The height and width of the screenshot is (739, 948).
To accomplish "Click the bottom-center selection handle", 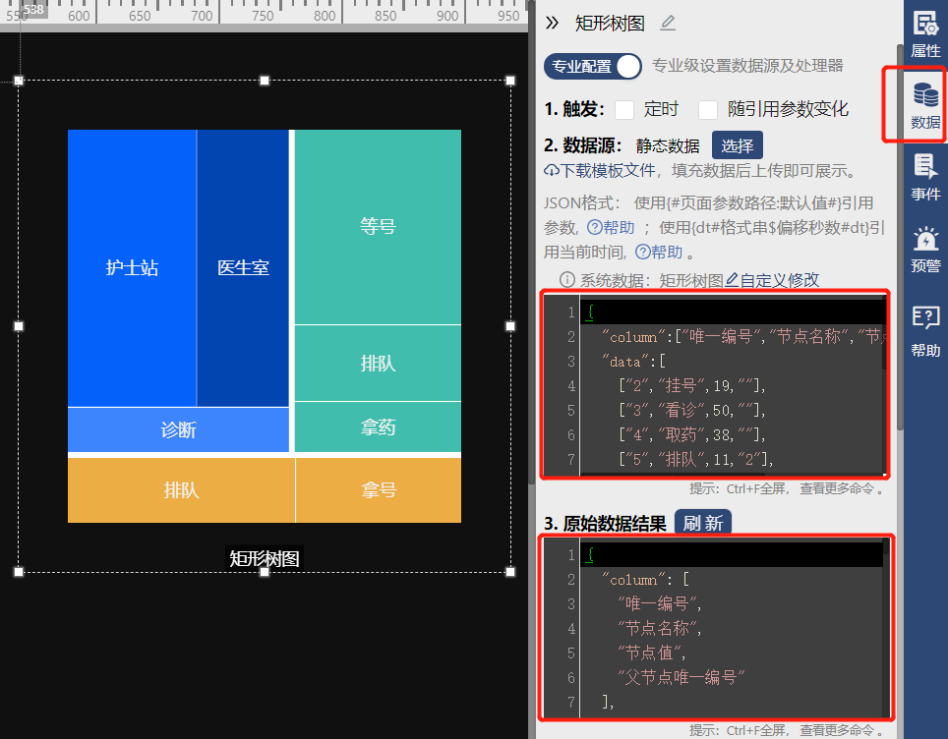I will 265,572.
